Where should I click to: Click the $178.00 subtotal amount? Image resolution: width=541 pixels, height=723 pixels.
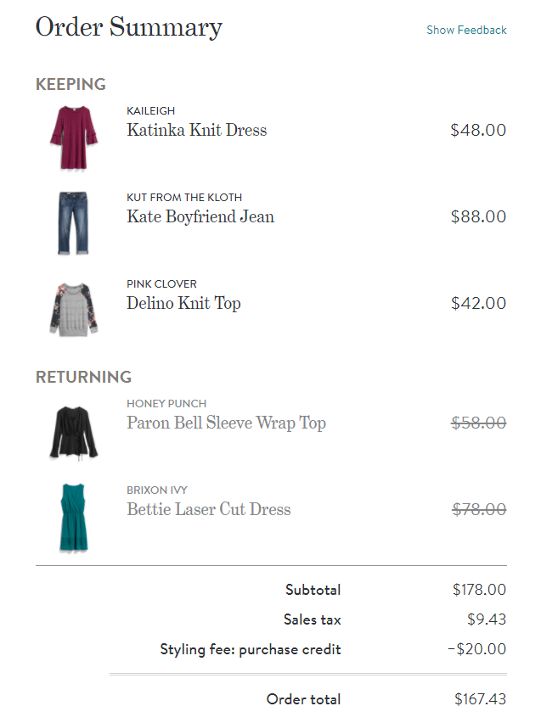[479, 590]
